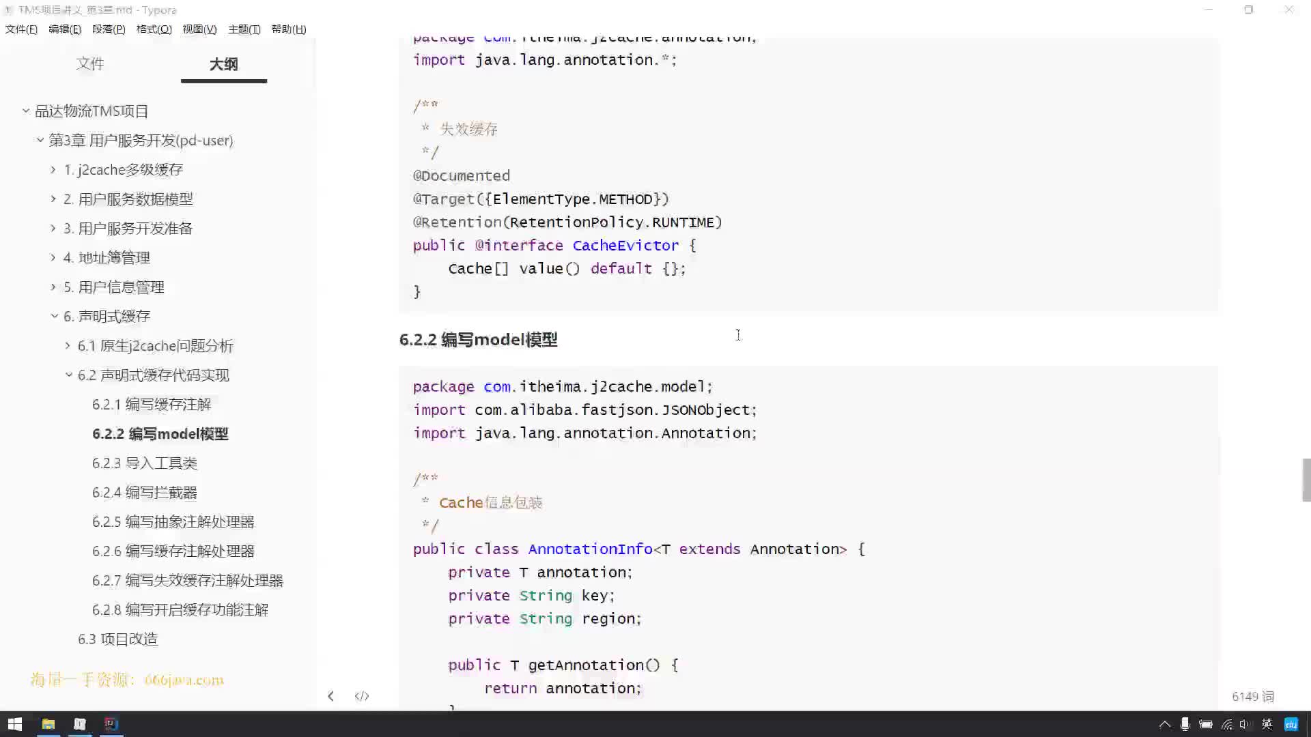
Task: Switch to the 大纲 sidebar tab
Action: pyautogui.click(x=224, y=64)
